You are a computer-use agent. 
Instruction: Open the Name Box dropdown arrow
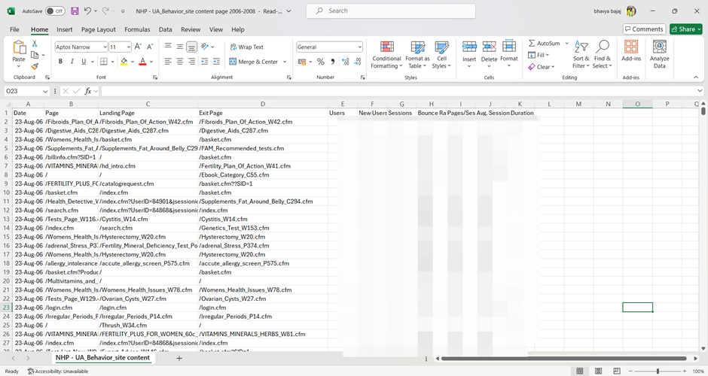[45, 91]
